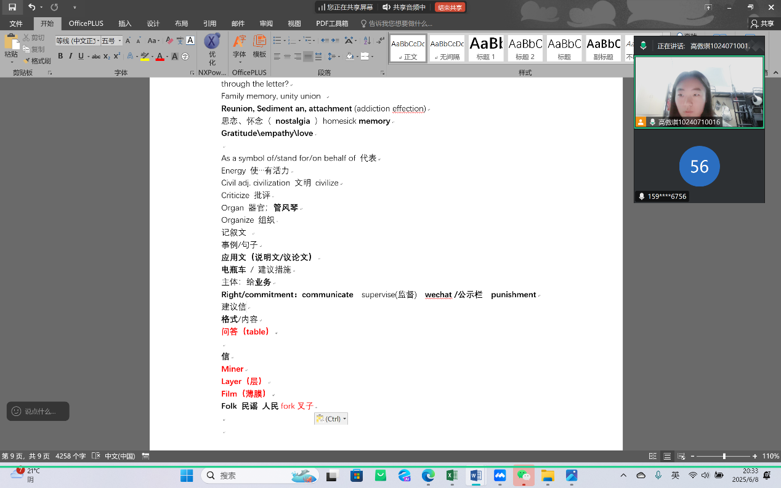The width and height of the screenshot is (781, 488).
Task: Click the Excel icon in taskbar
Action: (451, 475)
